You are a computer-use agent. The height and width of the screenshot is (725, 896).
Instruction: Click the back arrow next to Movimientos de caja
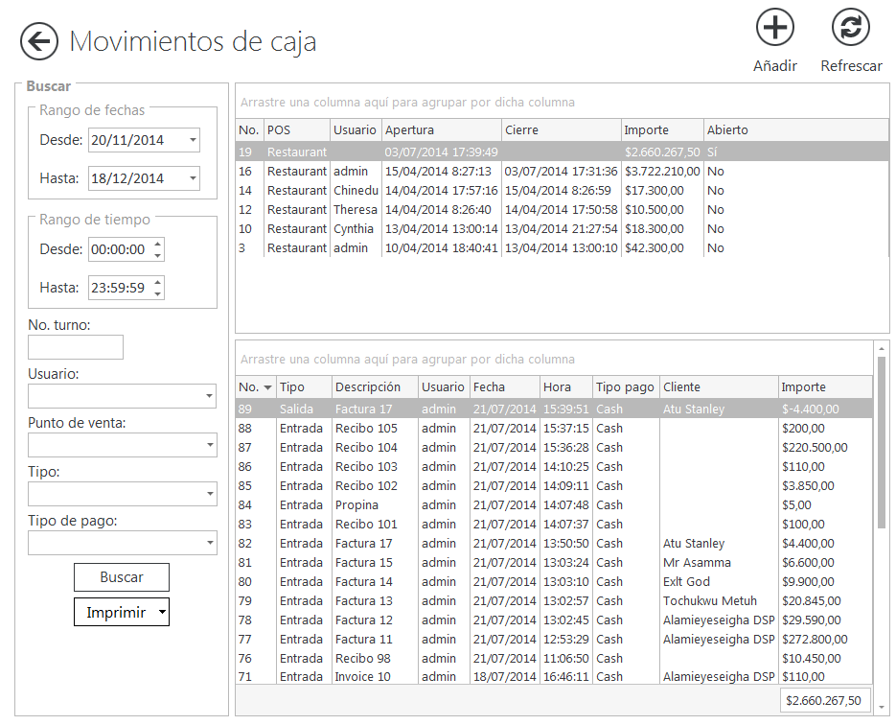[x=37, y=42]
